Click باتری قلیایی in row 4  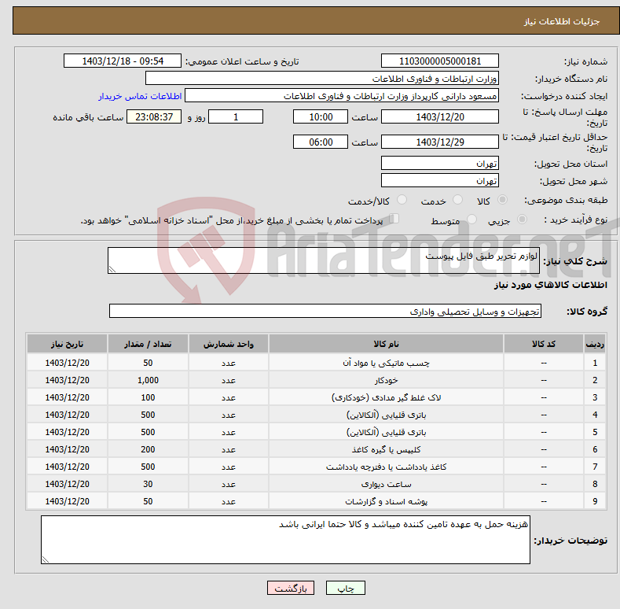coord(386,415)
